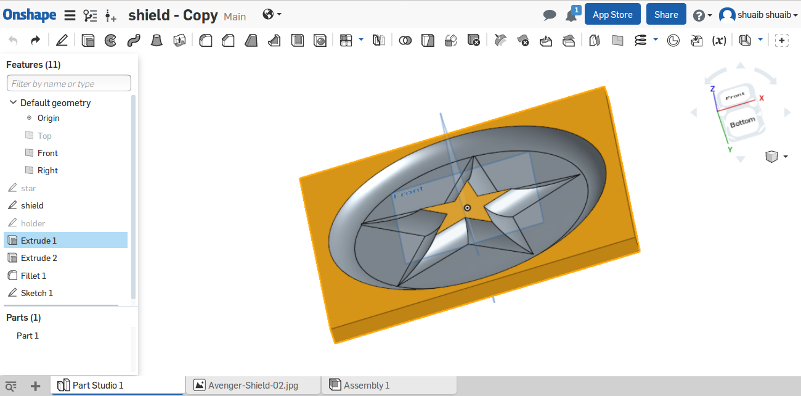
Task: Select the Linear pattern tool
Action: [x=346, y=41]
